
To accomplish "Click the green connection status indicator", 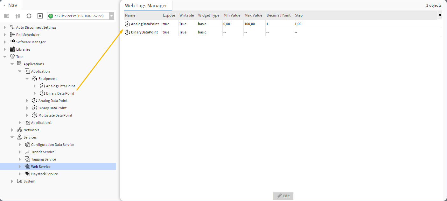I will [x=51, y=16].
